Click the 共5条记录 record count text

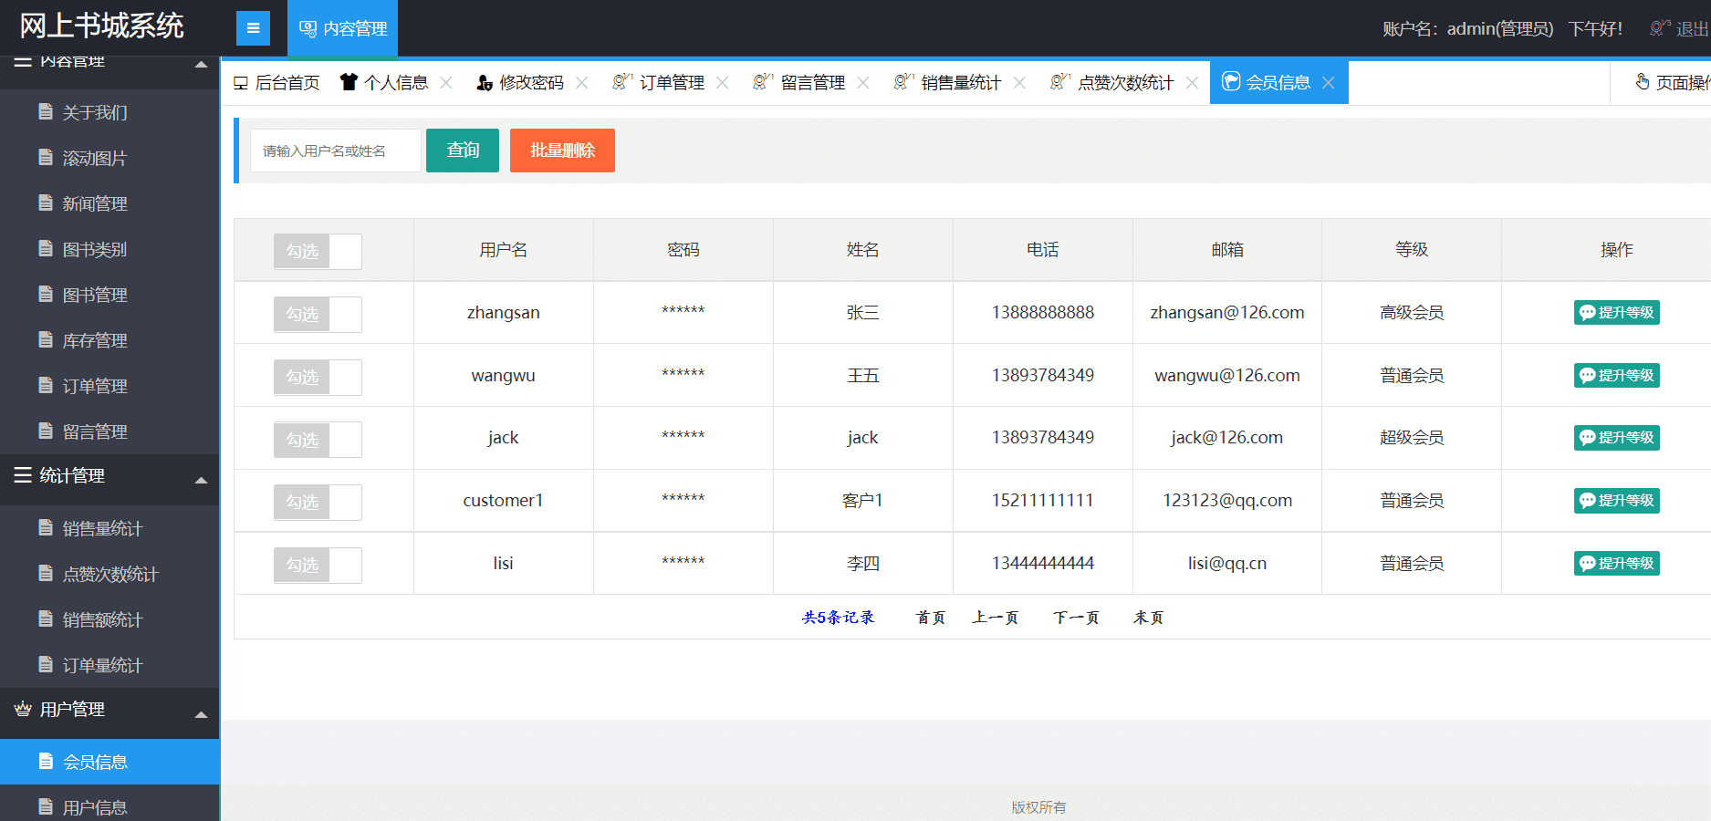click(838, 618)
